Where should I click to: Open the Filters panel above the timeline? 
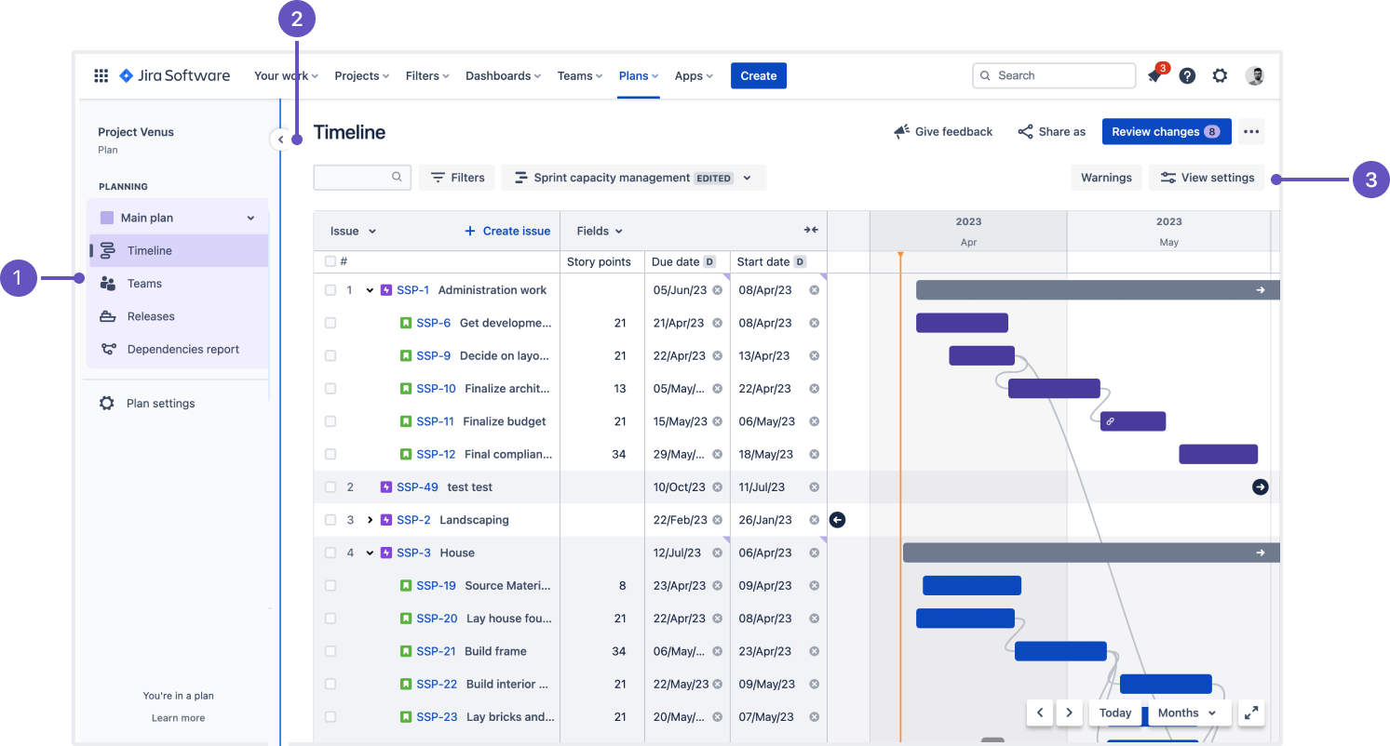click(456, 177)
